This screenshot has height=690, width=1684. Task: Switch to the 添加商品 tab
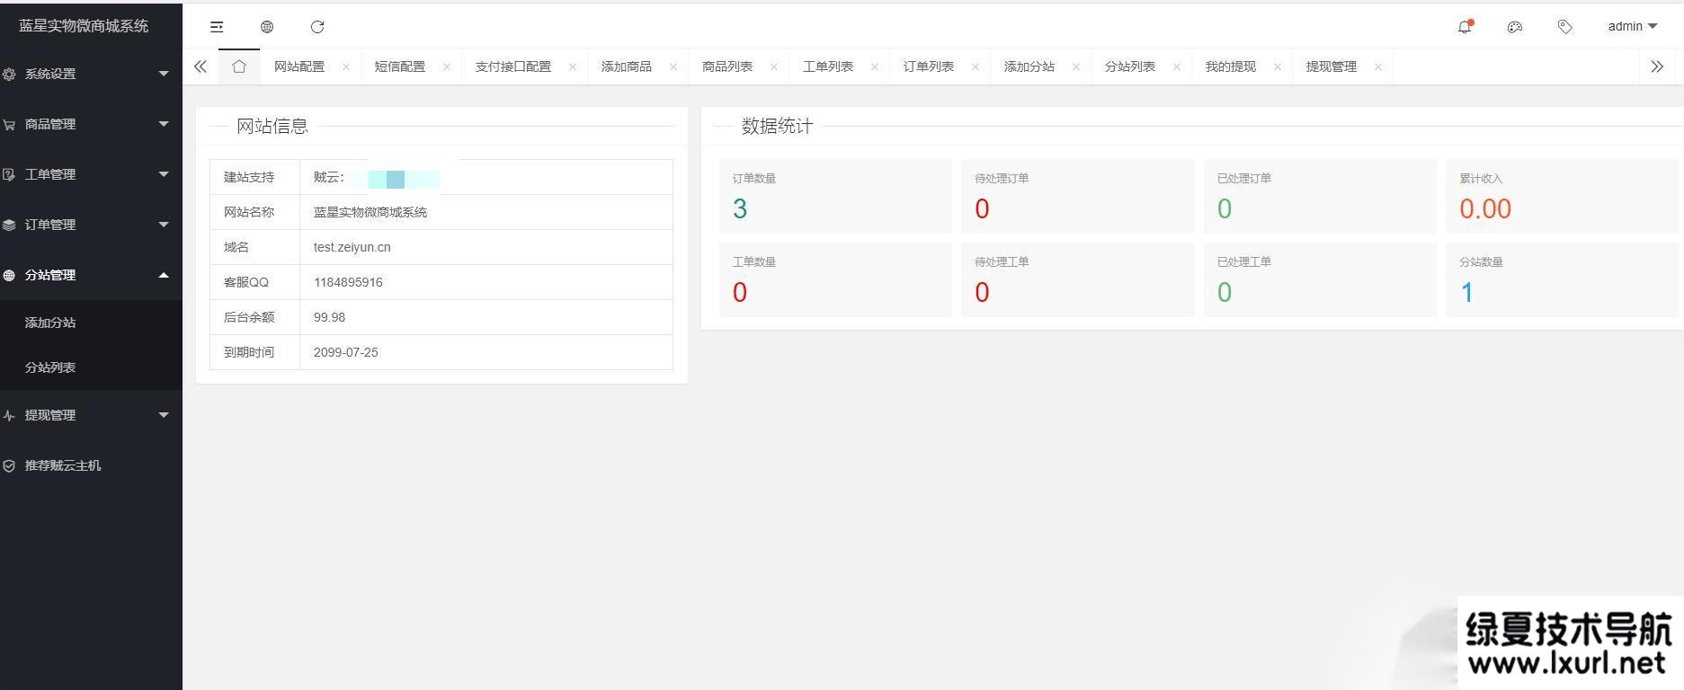[627, 66]
